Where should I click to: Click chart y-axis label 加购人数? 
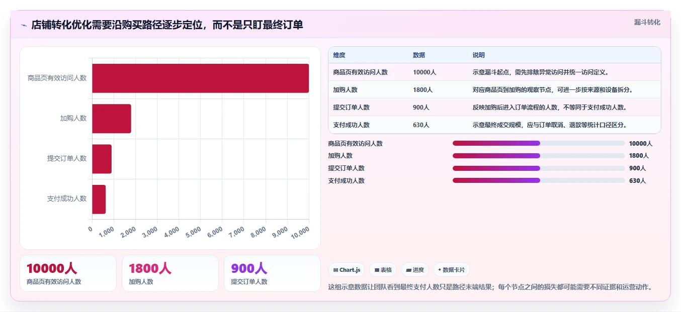73,119
